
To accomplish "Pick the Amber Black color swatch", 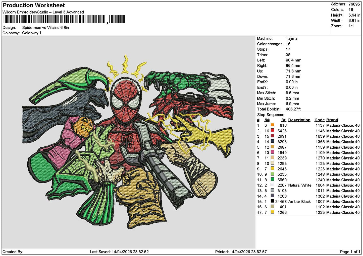I will 272,201.
